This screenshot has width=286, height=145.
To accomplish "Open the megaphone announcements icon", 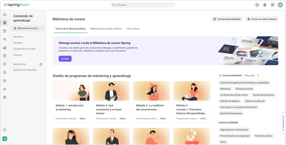I will (x=5, y=89).
